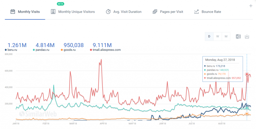Switch granularity to Weekly (W)
256x129 pixels.
click(217, 36)
